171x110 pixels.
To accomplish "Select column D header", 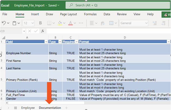I will tap(125, 38).
